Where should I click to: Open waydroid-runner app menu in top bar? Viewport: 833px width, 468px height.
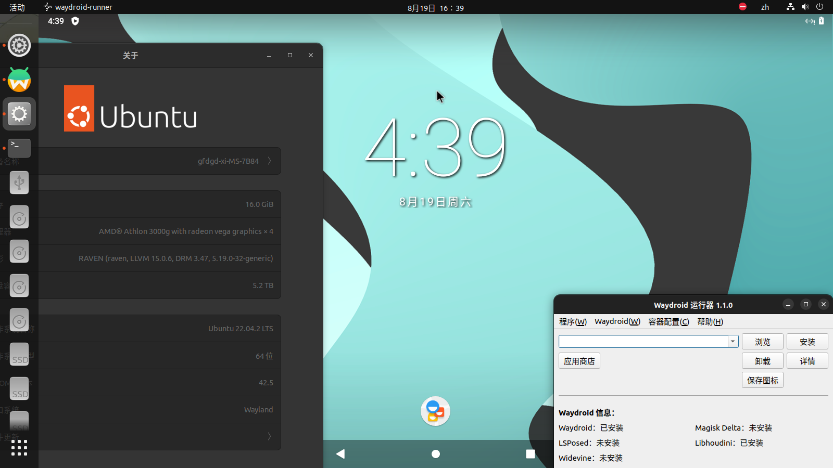pos(78,7)
